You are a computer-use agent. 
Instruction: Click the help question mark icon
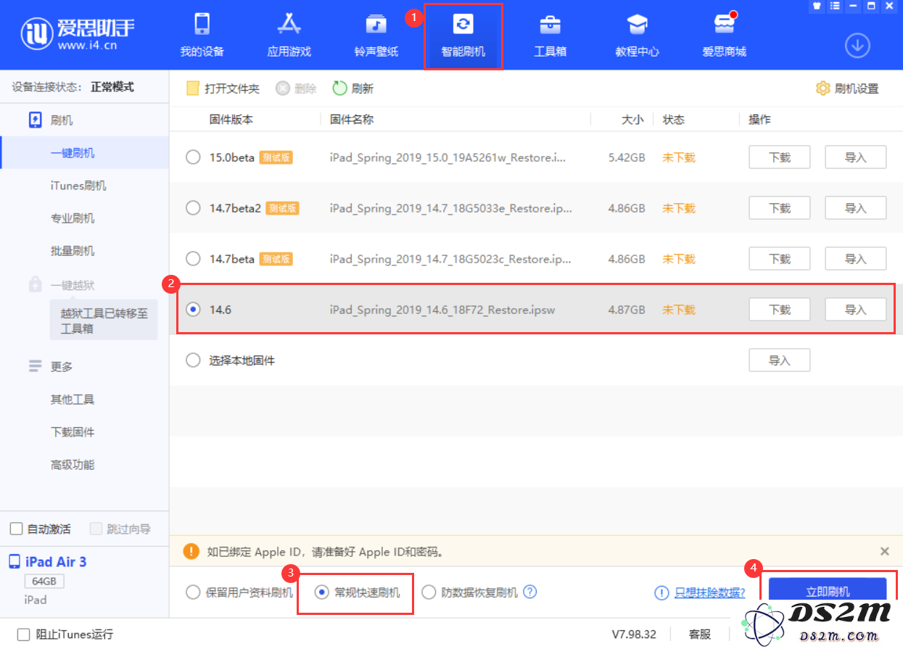(x=530, y=592)
